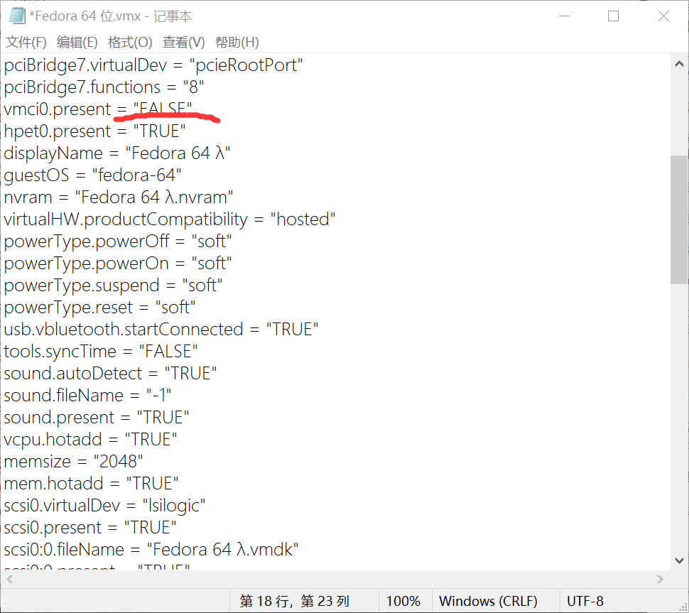Click the 第 18 行, 第 23 列 status entry
This screenshot has height=613, width=689.
(294, 601)
